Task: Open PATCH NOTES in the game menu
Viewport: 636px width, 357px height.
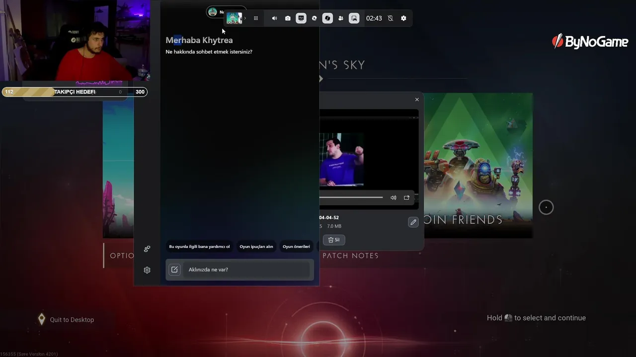Action: coord(351,256)
